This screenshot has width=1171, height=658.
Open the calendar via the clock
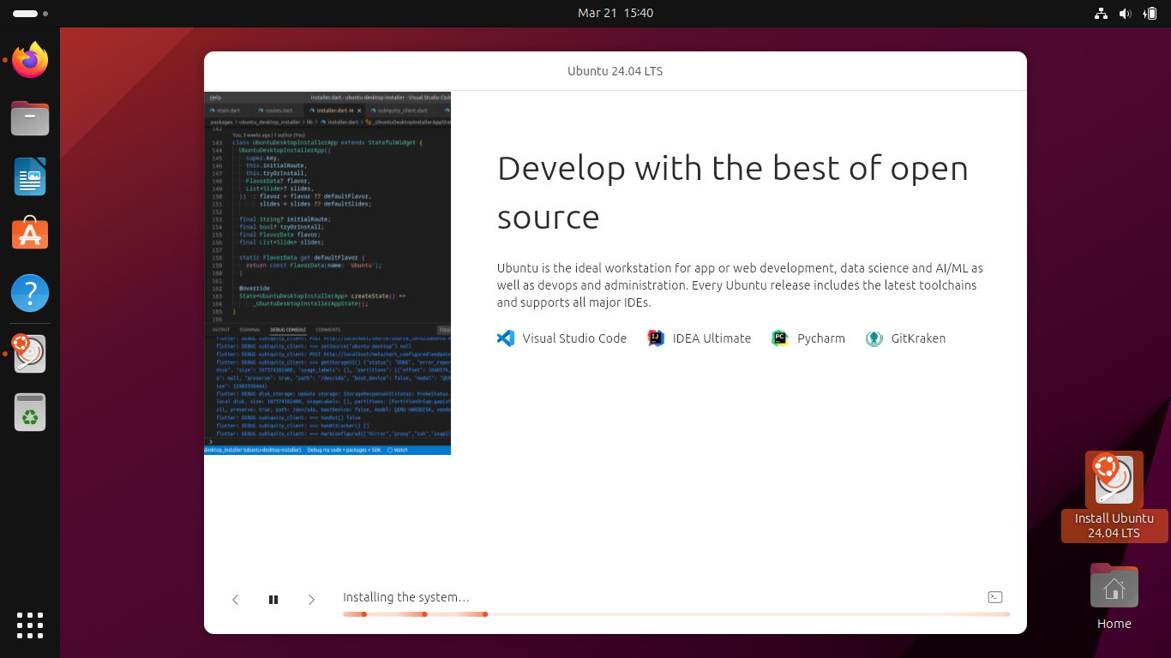(615, 13)
